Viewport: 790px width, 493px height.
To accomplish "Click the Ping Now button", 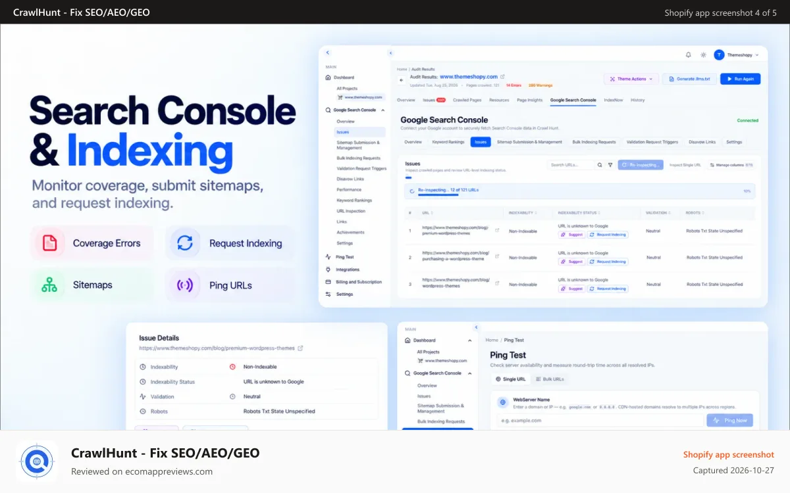I will [x=730, y=421].
